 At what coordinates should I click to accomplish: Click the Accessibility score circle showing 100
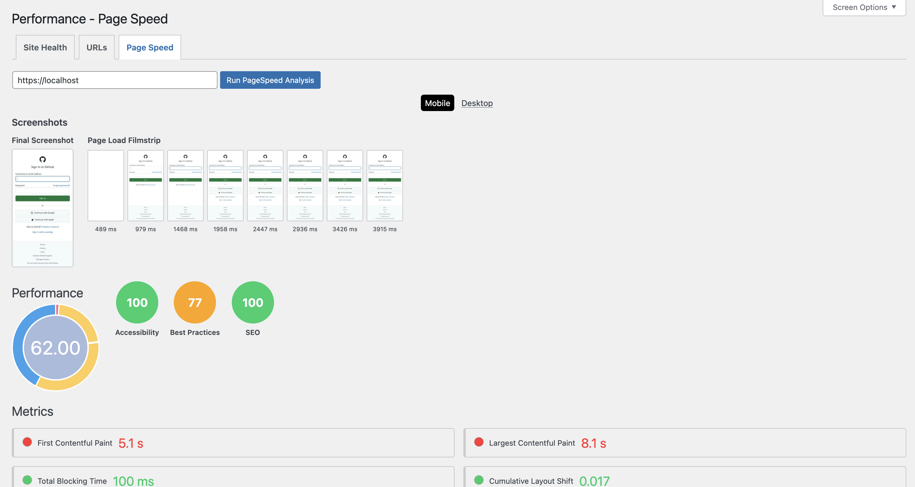137,302
